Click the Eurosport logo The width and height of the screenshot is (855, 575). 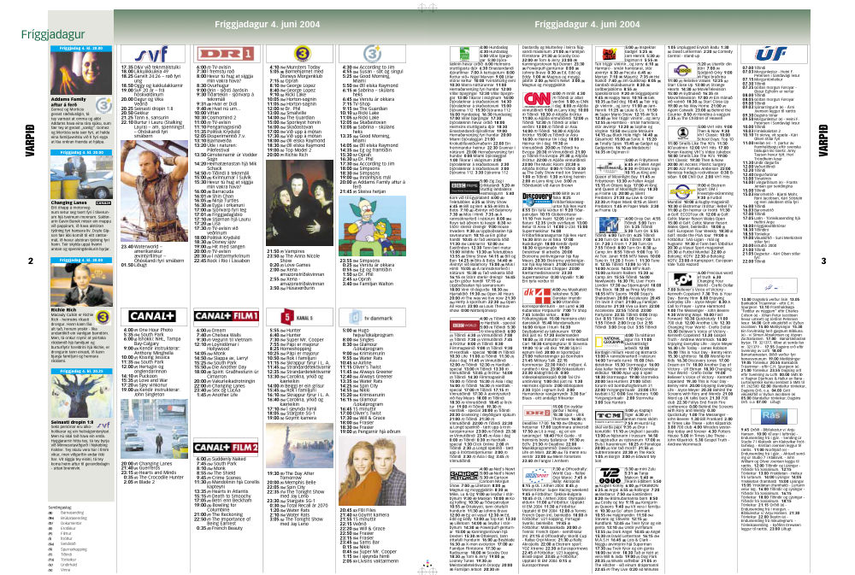pyautogui.click(x=537, y=476)
